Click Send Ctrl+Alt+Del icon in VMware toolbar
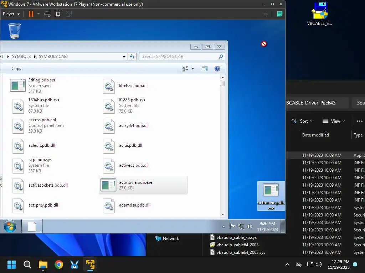The width and height of the screenshot is (365, 273). [x=47, y=14]
